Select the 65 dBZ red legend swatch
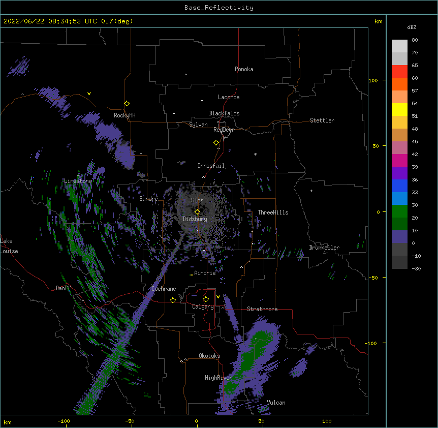Viewport: 438px width, 428px height. point(399,71)
